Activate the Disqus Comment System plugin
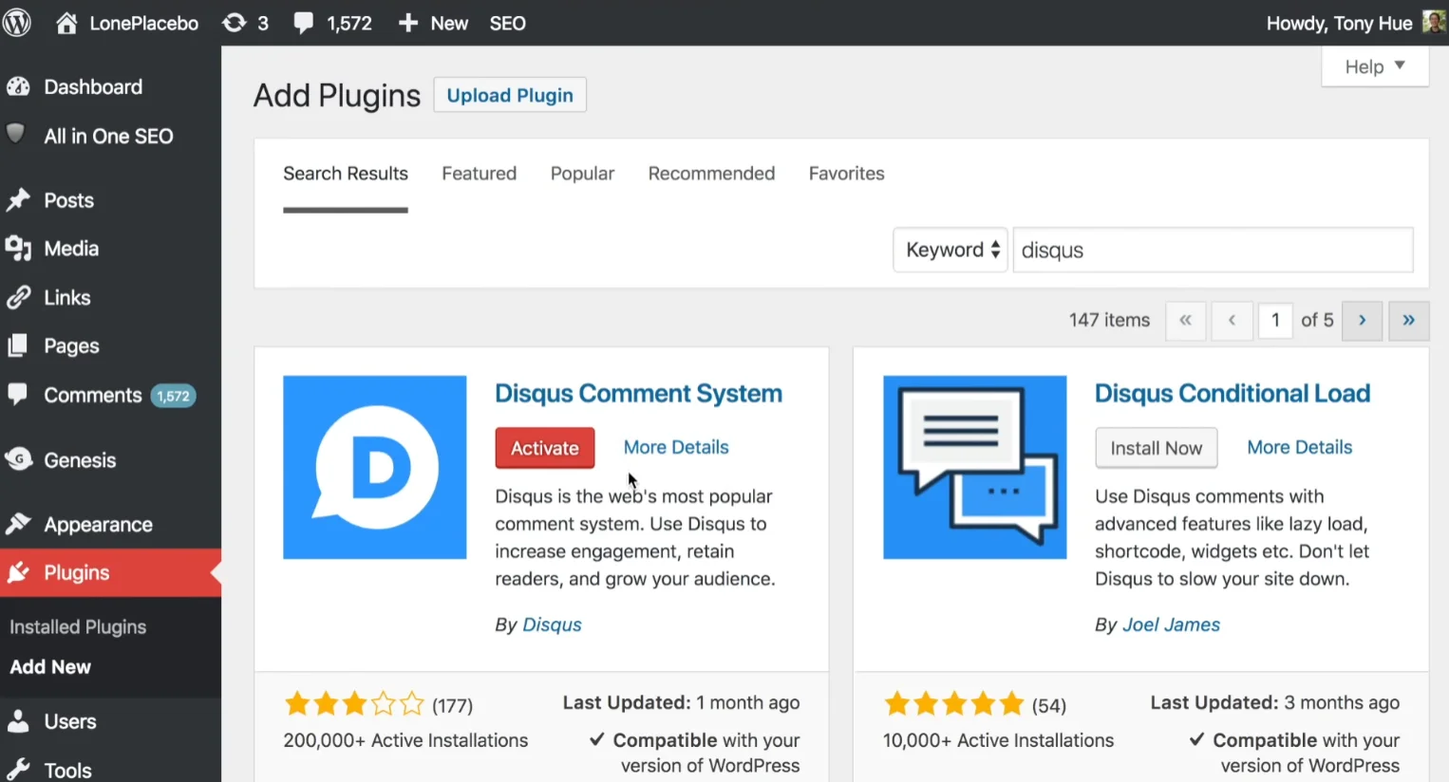Screen dimensions: 1449x782 point(544,448)
